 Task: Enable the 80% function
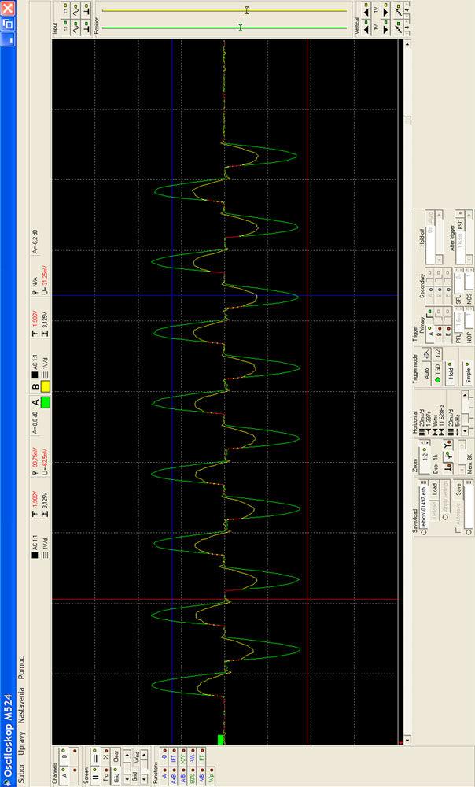point(192,775)
